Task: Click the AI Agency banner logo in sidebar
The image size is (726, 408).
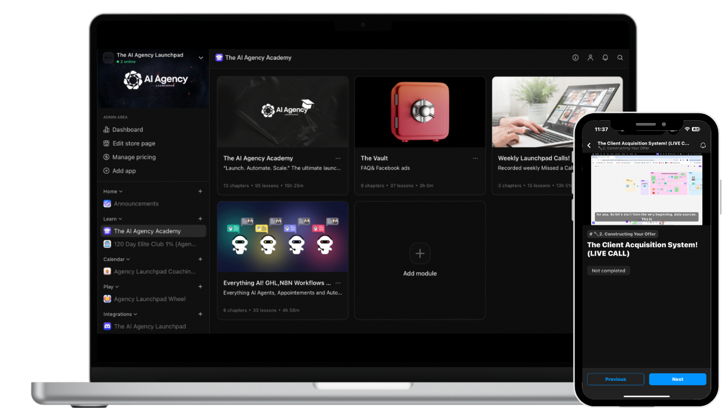Action: coord(155,80)
